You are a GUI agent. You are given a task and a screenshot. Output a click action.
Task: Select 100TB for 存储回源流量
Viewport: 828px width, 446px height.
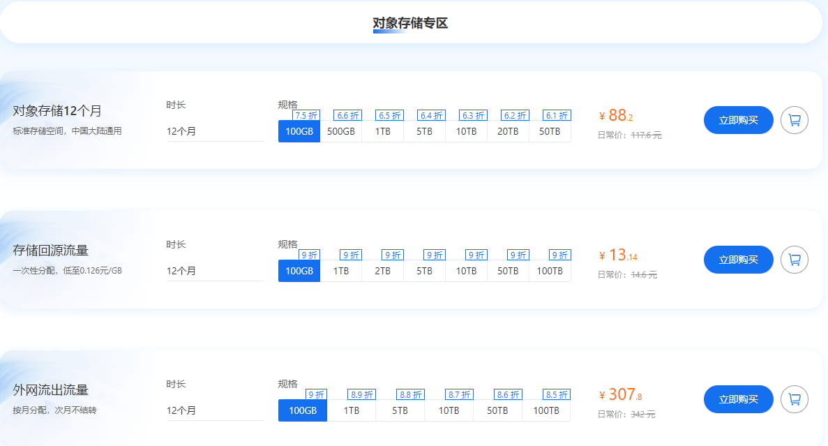(550, 271)
